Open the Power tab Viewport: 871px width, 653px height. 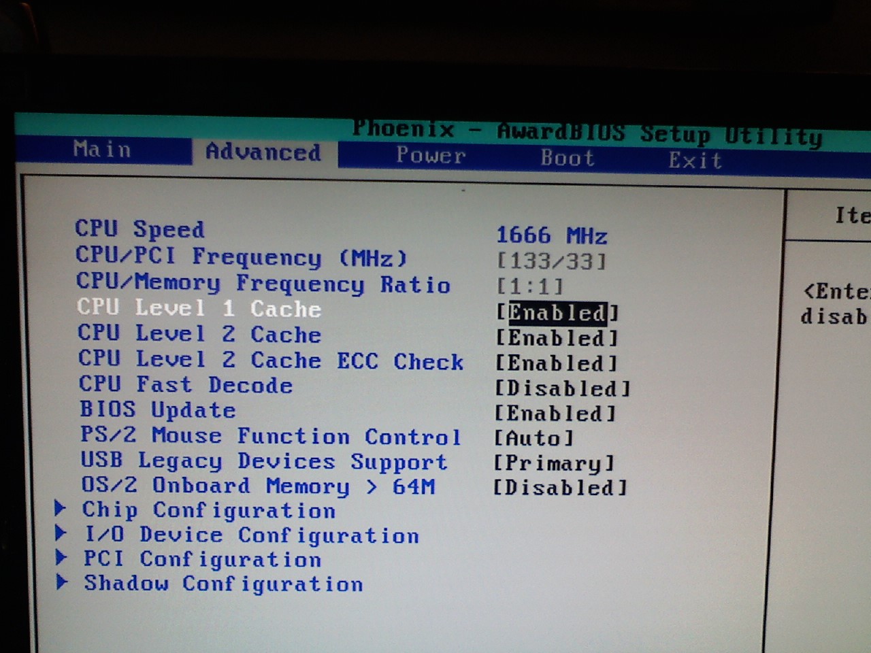click(x=431, y=155)
